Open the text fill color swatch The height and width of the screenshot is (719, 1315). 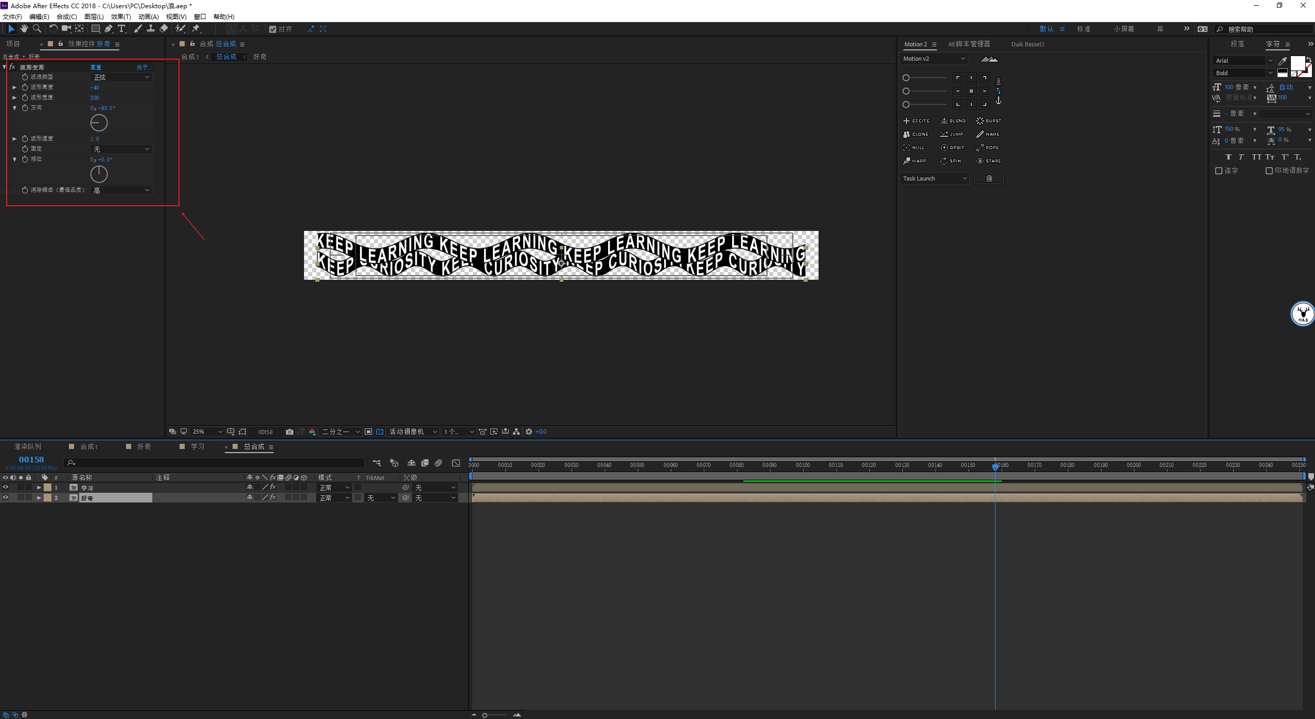pos(1297,64)
